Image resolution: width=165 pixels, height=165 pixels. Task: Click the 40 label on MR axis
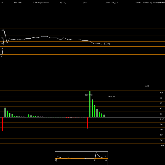point(161,109)
